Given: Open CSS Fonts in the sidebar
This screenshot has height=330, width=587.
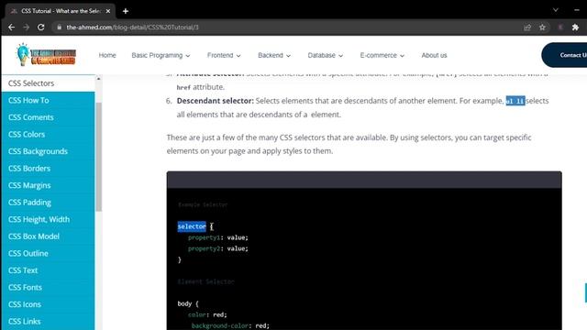Looking at the screenshot, I should 48,287.
